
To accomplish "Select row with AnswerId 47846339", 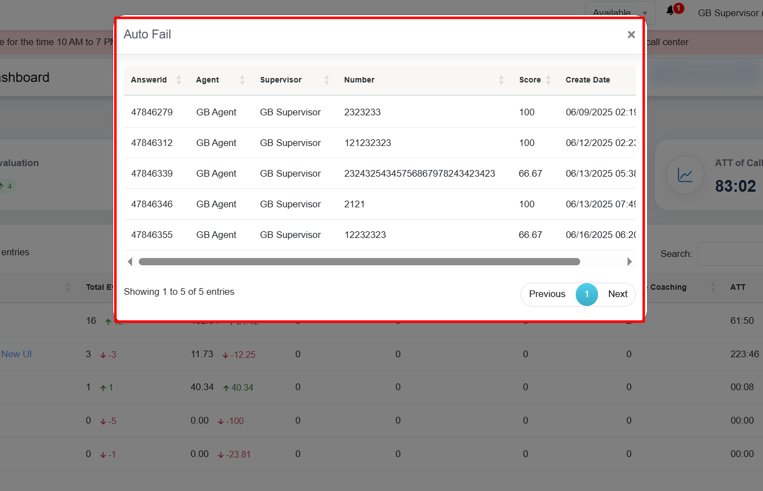I will tap(152, 173).
